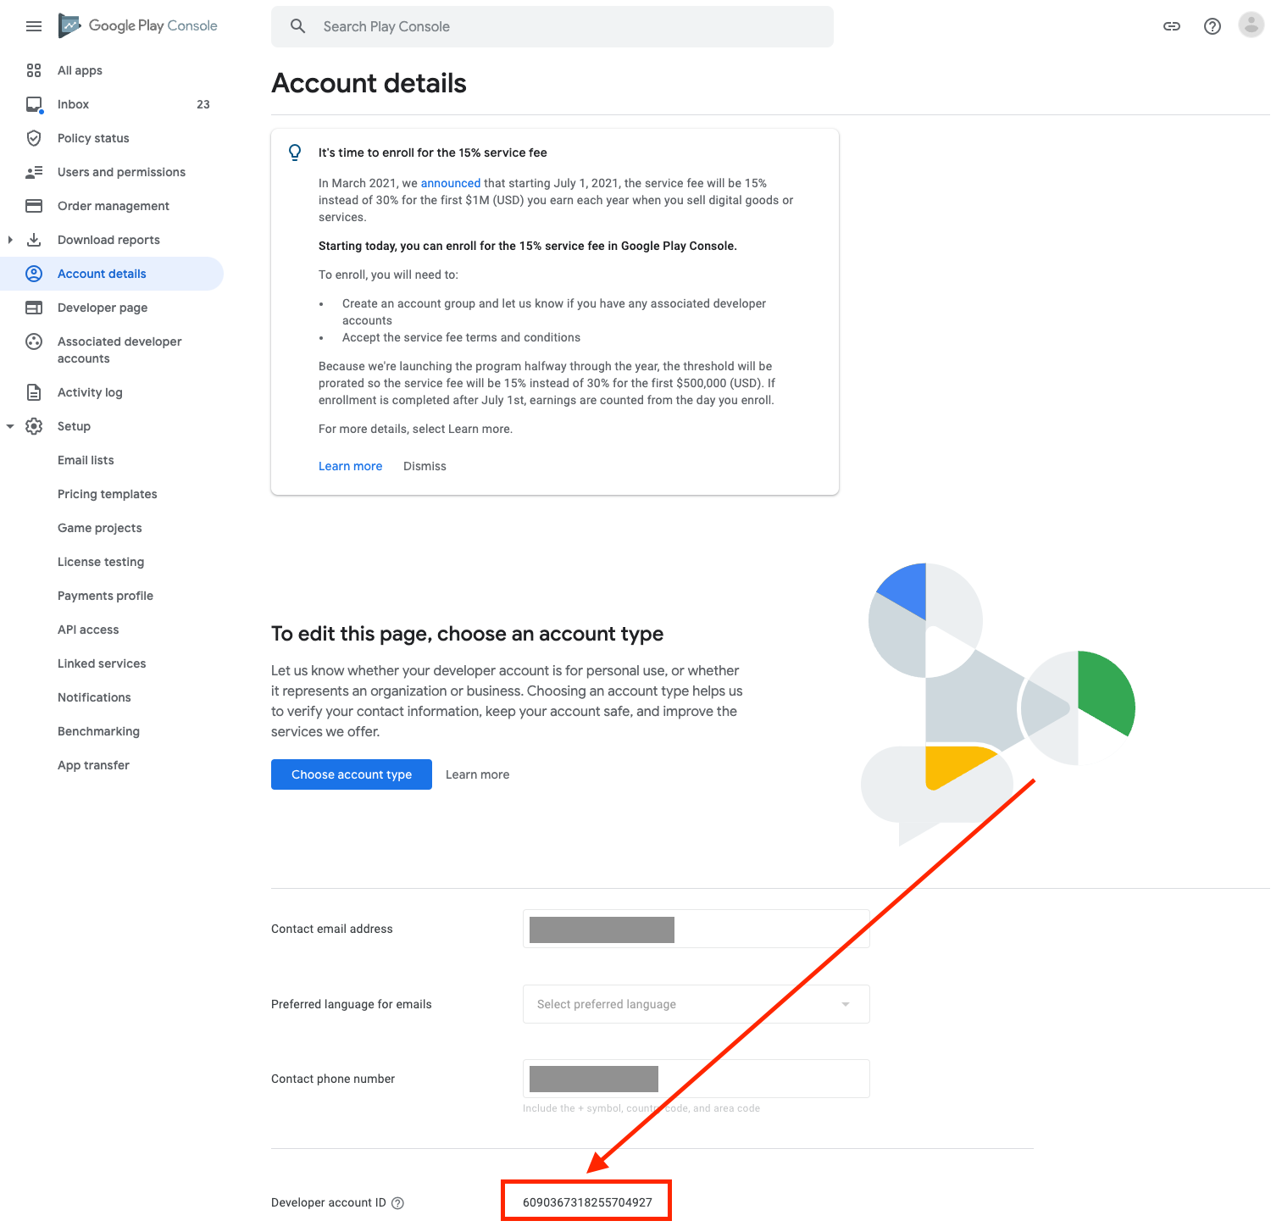Select the Account details menu item
The width and height of the screenshot is (1282, 1232).
pos(112,274)
